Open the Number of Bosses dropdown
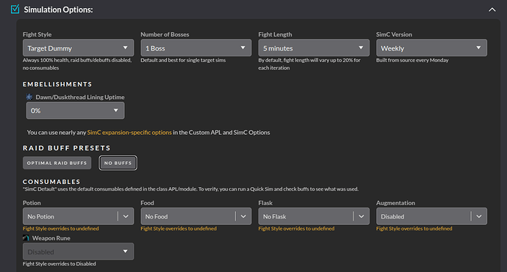The image size is (507, 272). 196,48
